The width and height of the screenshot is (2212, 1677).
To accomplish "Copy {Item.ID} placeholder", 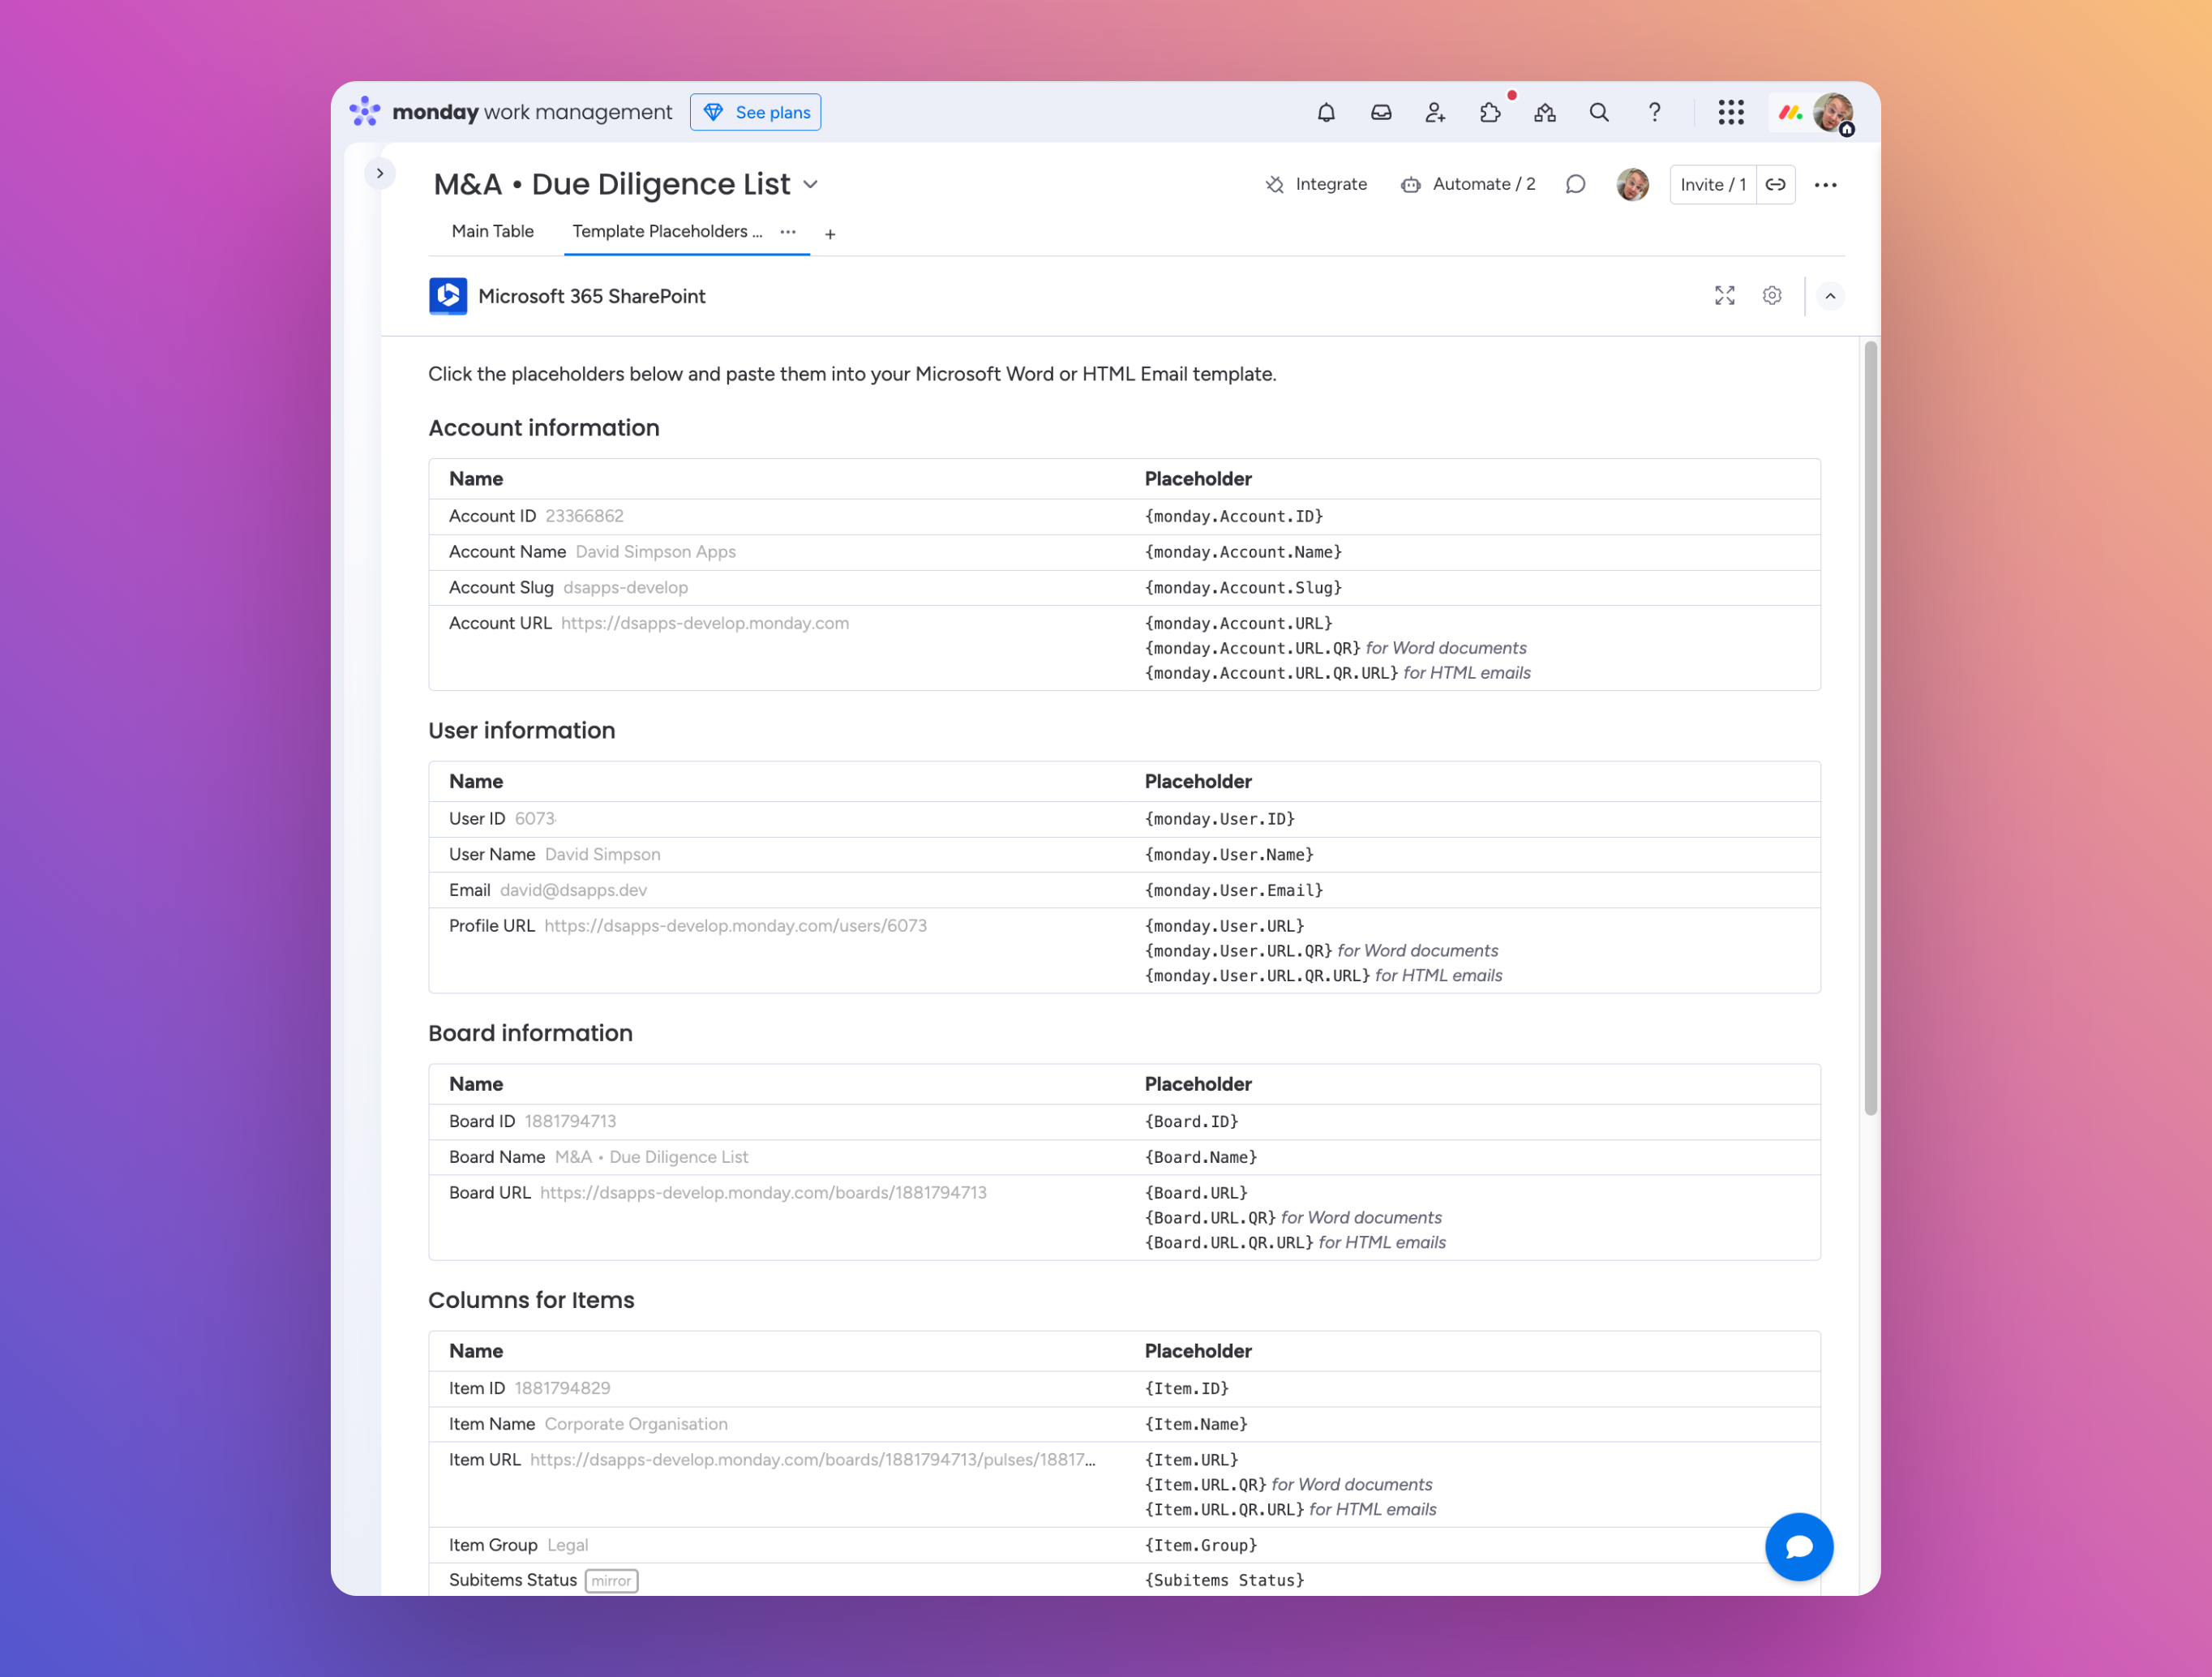I will (x=1186, y=1389).
